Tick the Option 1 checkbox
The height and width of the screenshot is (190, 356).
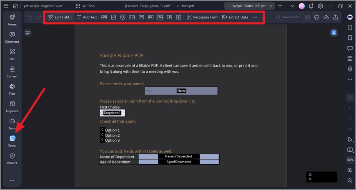point(103,130)
